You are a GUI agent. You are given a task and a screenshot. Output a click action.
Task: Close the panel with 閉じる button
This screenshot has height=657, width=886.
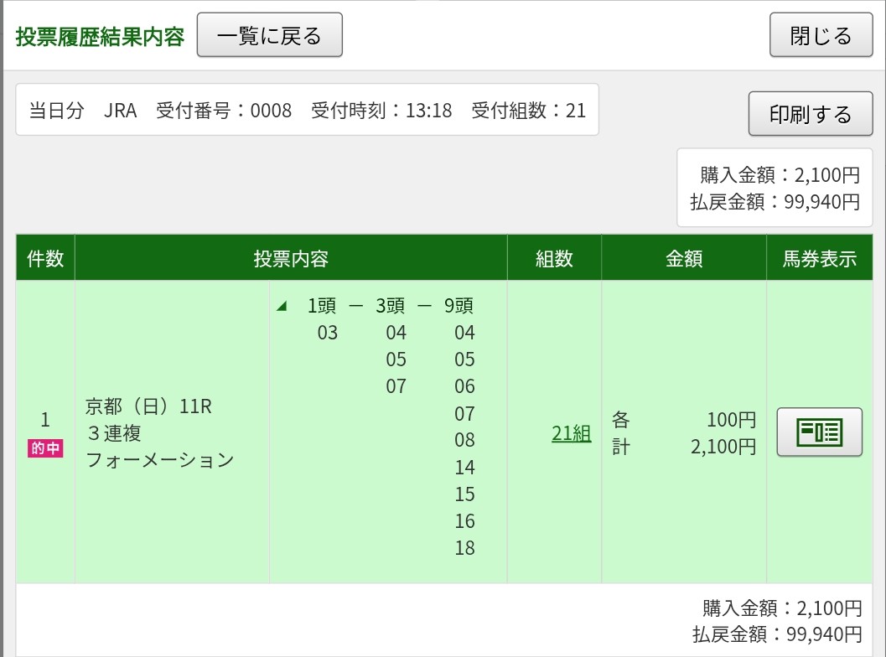tap(821, 35)
